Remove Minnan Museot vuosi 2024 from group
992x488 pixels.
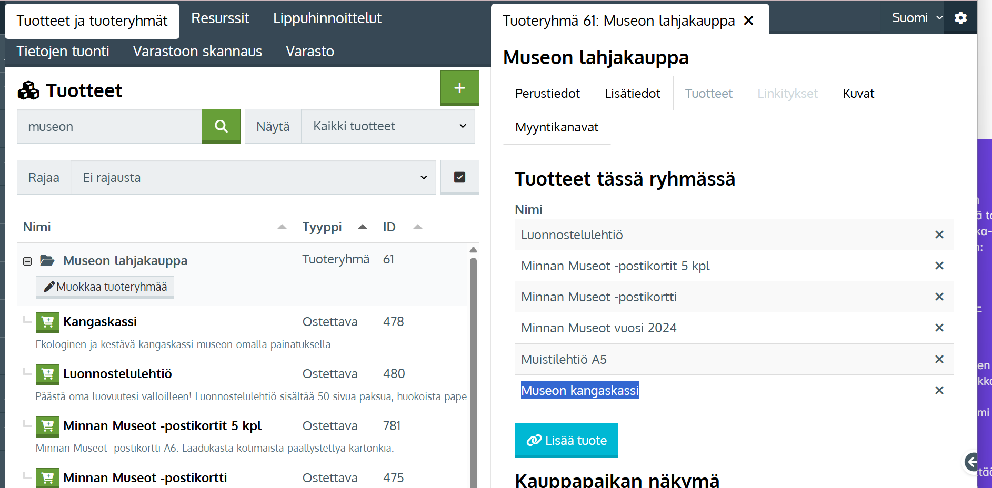[939, 328]
